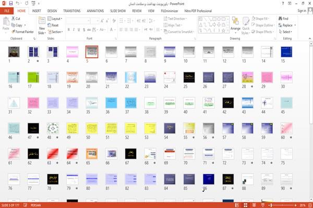
Task: Open Quick Styles gallery
Action: click(x=246, y=26)
